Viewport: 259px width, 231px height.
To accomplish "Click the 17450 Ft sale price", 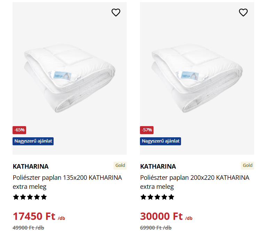I will coord(34,216).
